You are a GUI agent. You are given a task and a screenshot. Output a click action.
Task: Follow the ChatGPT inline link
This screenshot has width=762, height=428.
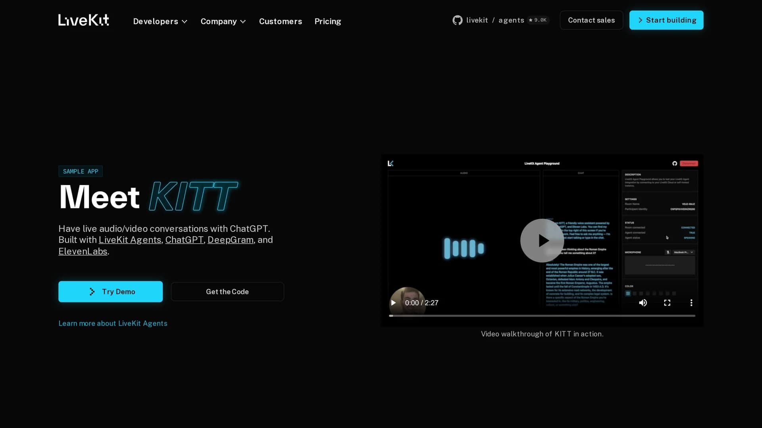(184, 240)
